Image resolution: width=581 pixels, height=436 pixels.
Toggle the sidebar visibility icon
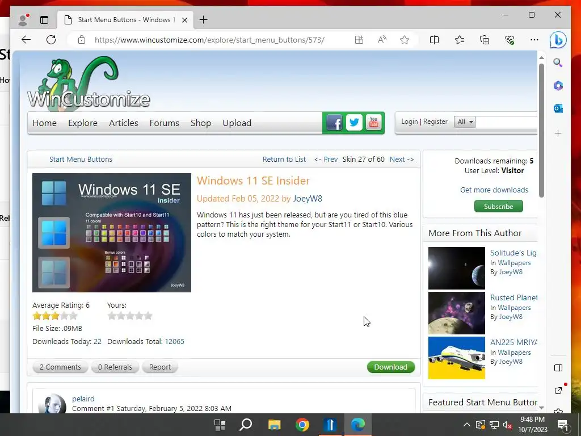coord(558,368)
